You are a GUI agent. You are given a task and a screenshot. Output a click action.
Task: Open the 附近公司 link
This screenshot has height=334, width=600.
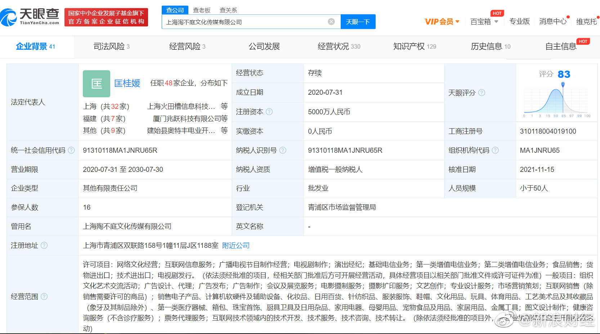point(236,245)
